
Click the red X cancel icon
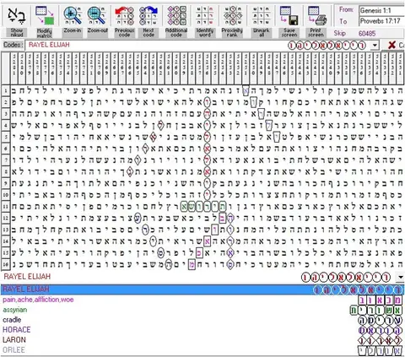click(x=391, y=45)
